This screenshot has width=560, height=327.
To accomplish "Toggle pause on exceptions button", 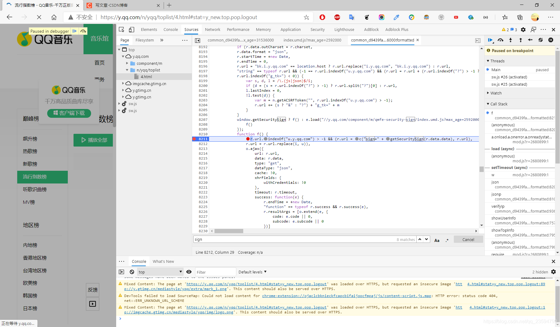I will coord(551,40).
